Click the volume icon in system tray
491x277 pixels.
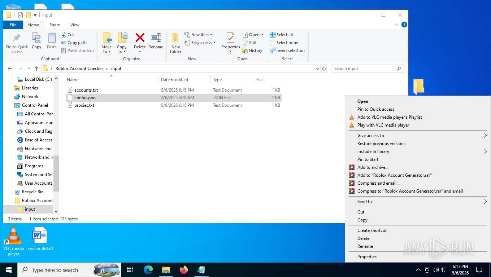point(436,270)
